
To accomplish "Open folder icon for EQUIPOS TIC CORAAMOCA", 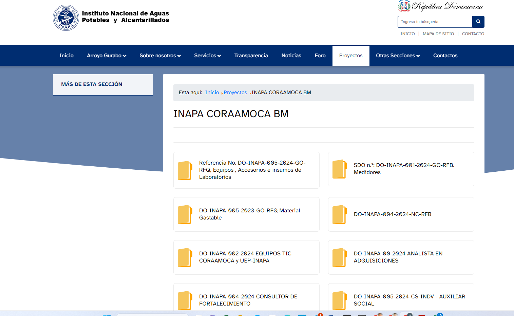I will coord(185,257).
